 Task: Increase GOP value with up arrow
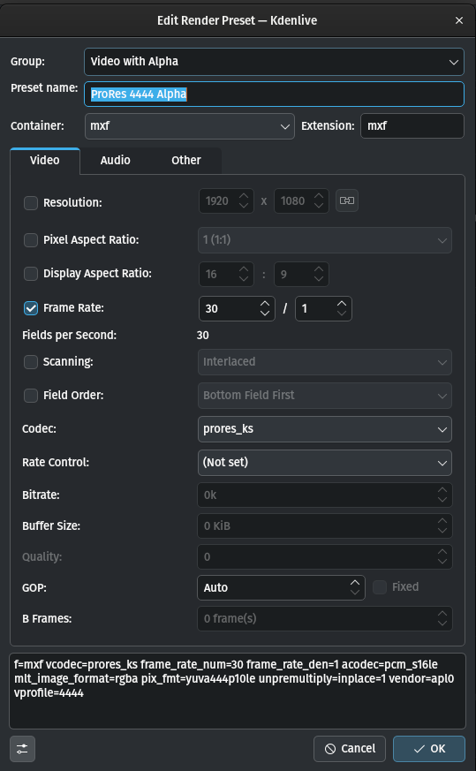[x=354, y=583]
